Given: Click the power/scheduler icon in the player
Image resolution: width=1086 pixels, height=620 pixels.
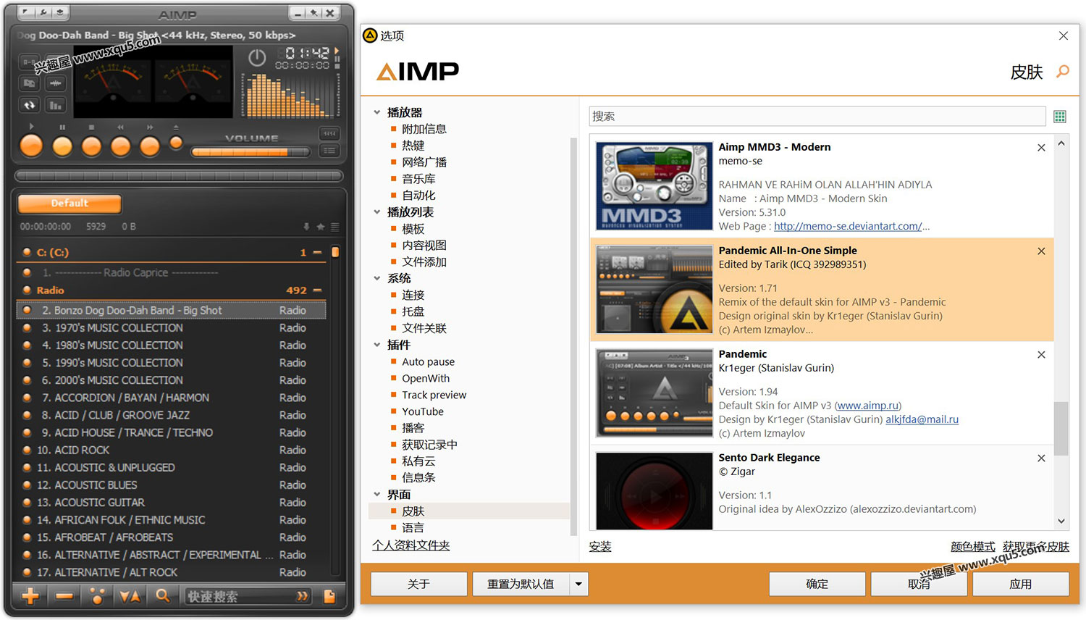Looking at the screenshot, I should coord(257,58).
